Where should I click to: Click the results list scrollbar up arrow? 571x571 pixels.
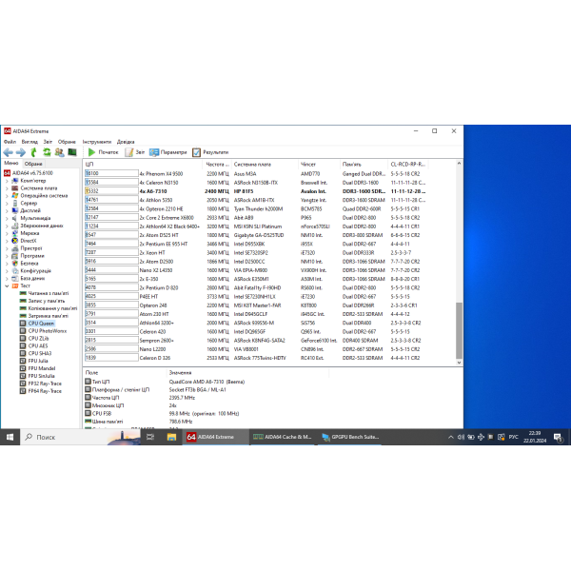(459, 164)
